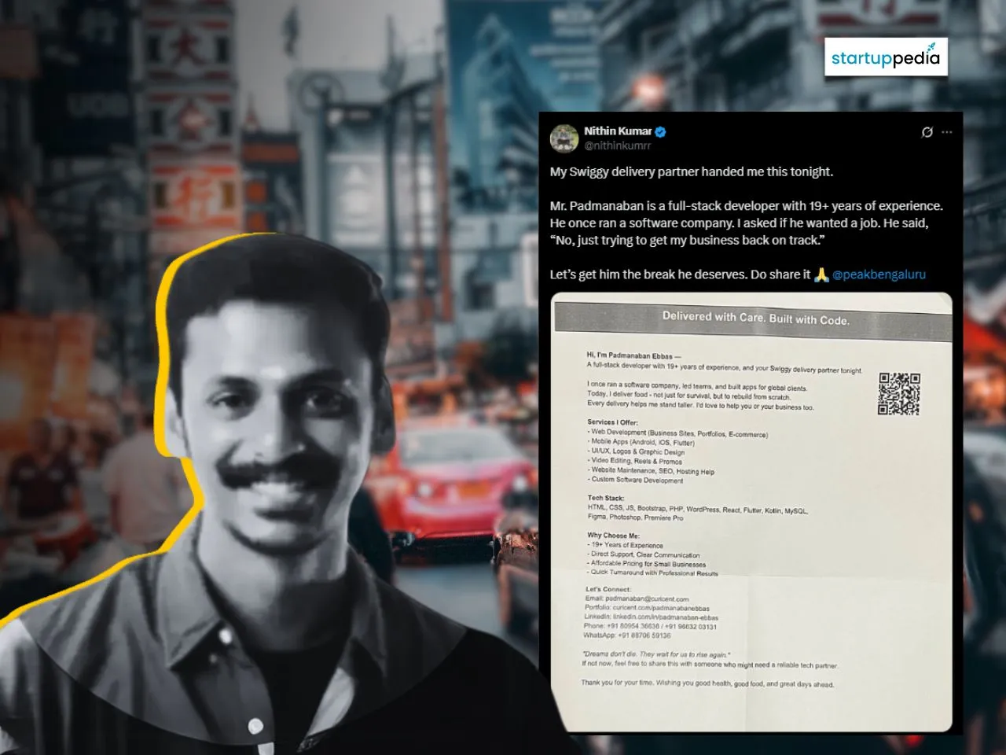The height and width of the screenshot is (755, 1006).
Task: Click 'My Swiggy delivery partner handed me' sentence
Action: pyautogui.click(x=691, y=171)
